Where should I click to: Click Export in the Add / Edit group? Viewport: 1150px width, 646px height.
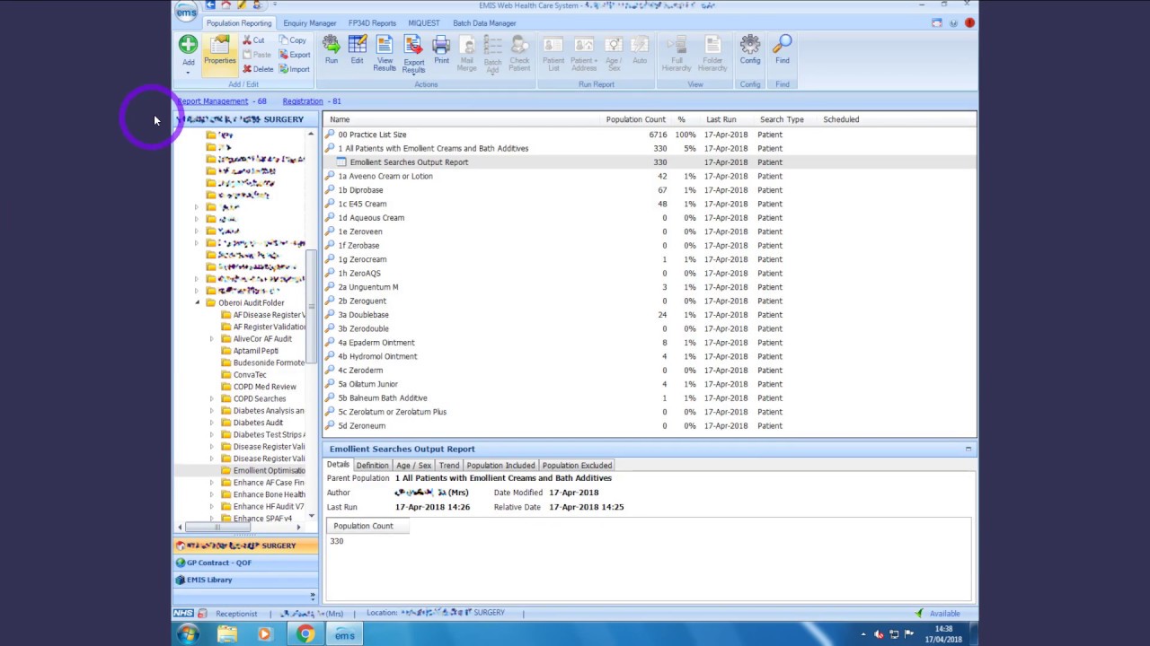click(295, 55)
